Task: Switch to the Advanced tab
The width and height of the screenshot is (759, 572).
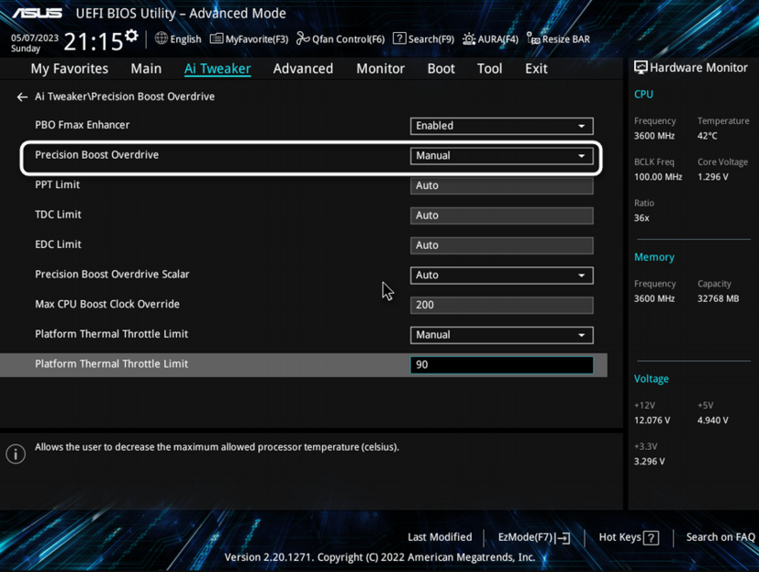Action: pos(303,68)
